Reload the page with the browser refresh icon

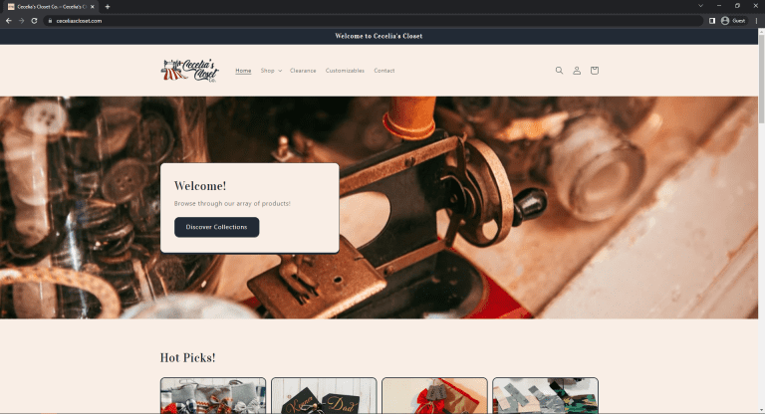pyautogui.click(x=35, y=20)
